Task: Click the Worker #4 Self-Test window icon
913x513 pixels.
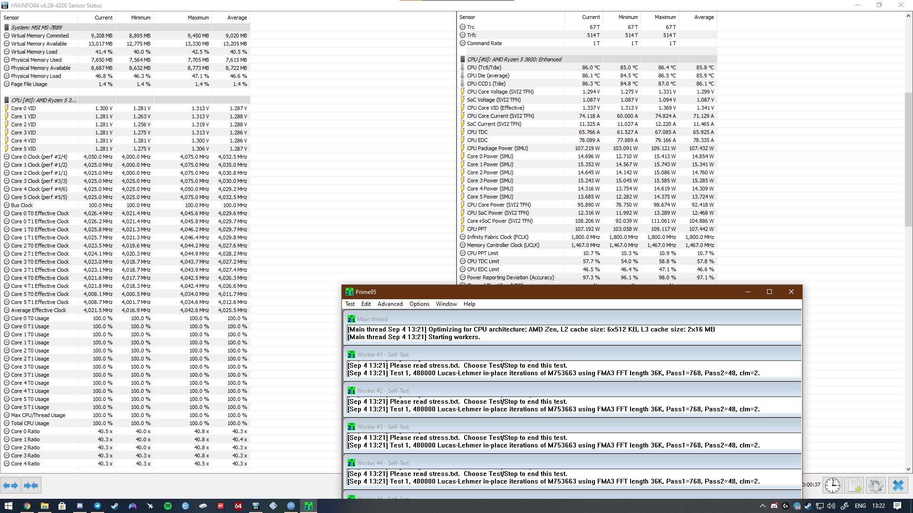Action: click(351, 463)
